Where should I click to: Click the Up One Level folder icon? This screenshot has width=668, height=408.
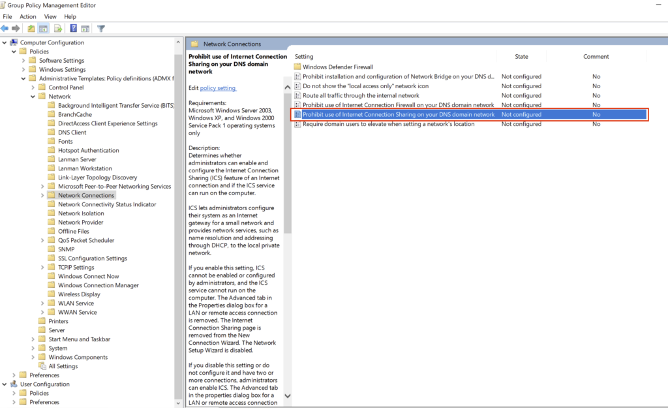(x=31, y=29)
